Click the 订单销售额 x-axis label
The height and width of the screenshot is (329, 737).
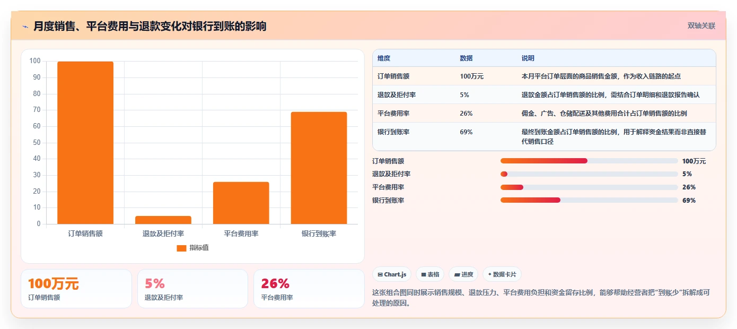pos(85,233)
